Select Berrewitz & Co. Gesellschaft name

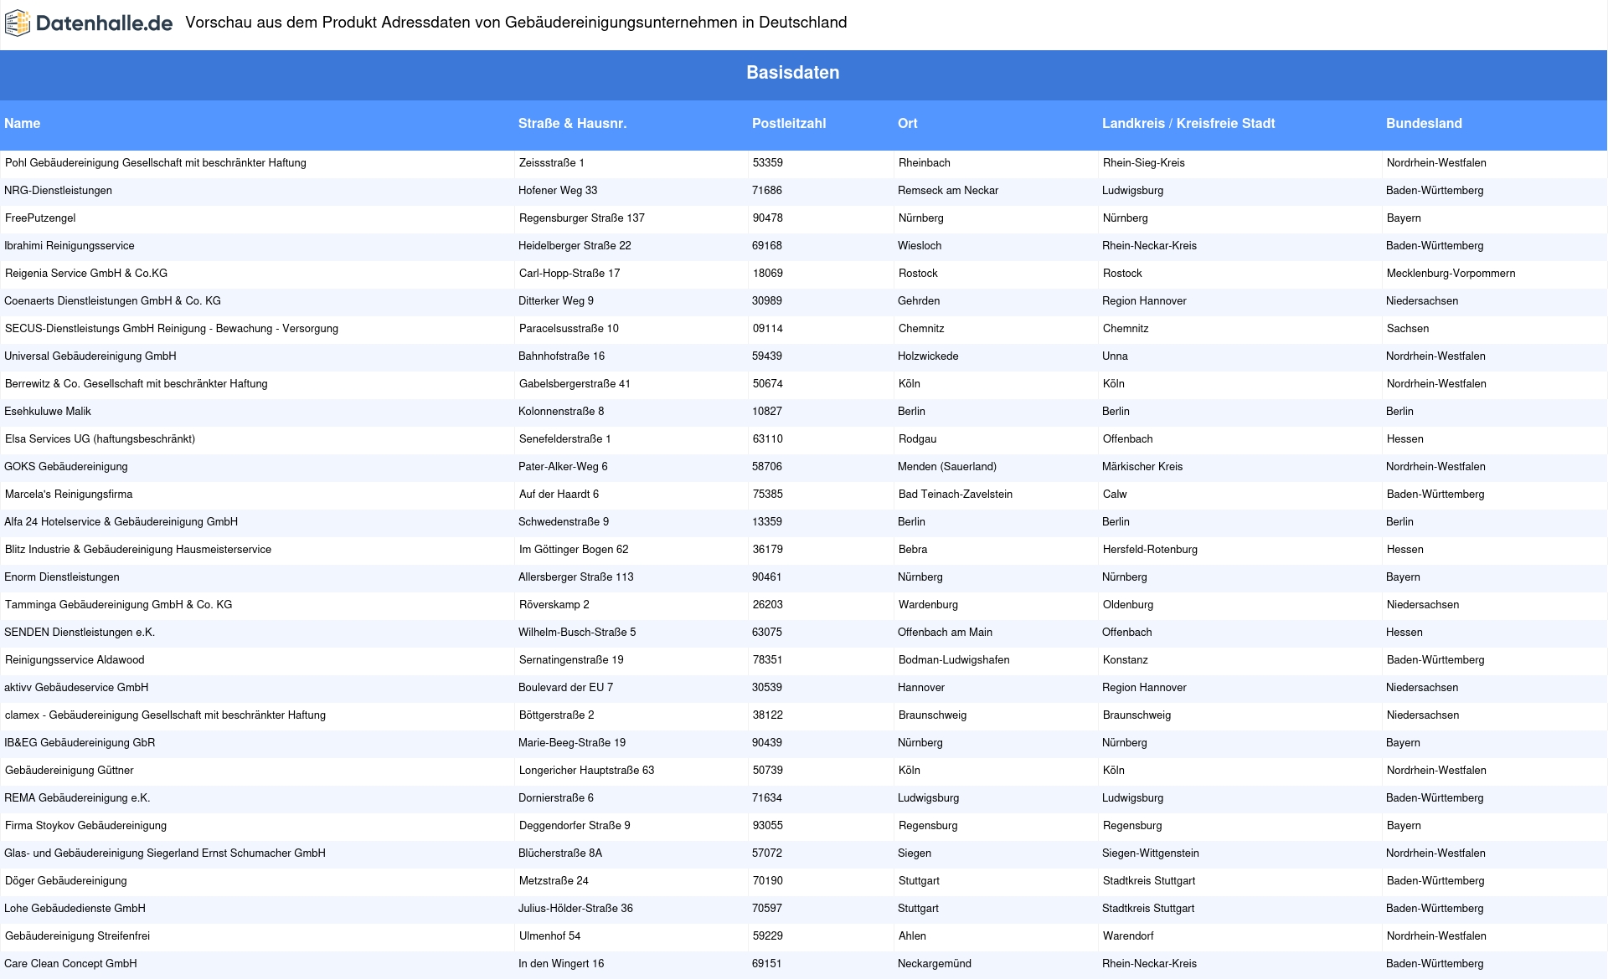click(x=137, y=384)
